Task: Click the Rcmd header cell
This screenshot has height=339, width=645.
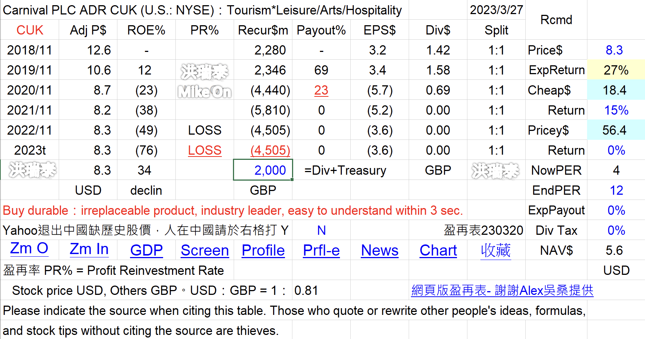Action: pos(556,20)
